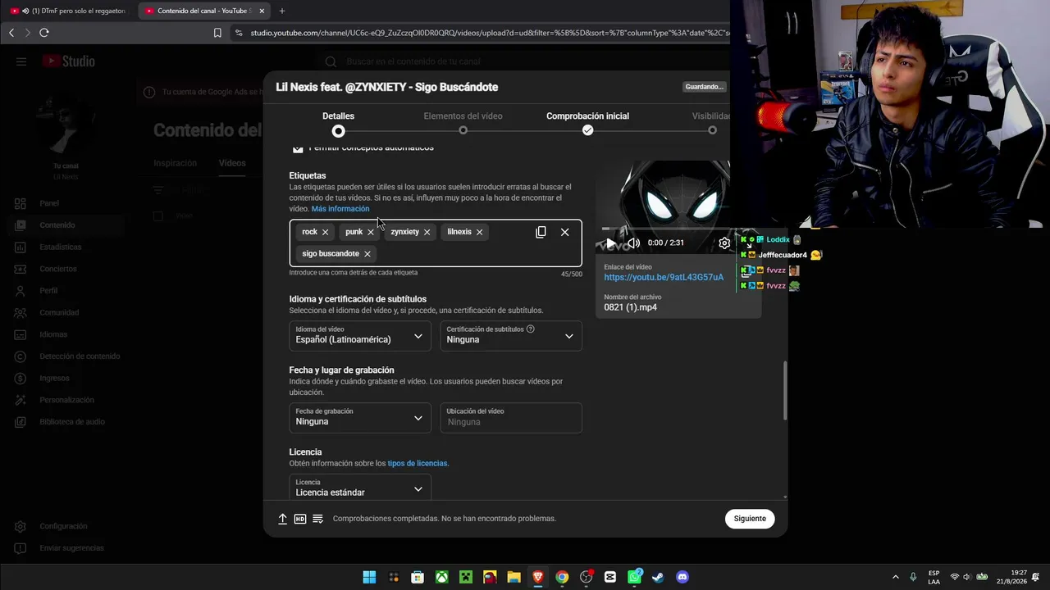The height and width of the screenshot is (590, 1050).
Task: Click the browser address bar URL
Action: (489, 33)
